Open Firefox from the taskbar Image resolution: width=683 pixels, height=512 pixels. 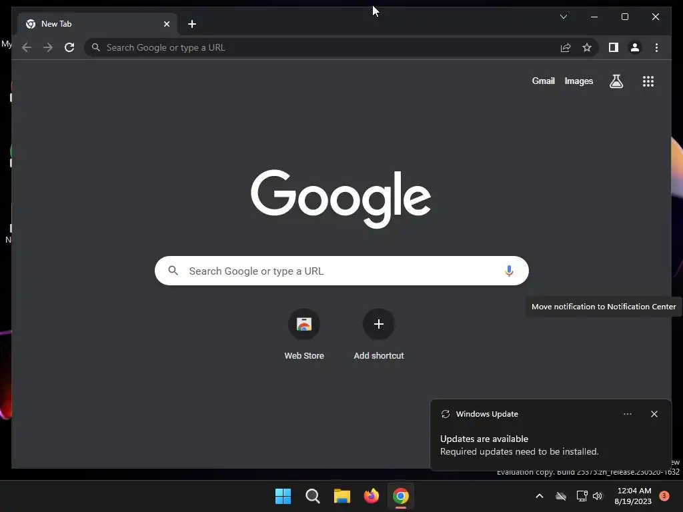[371, 496]
